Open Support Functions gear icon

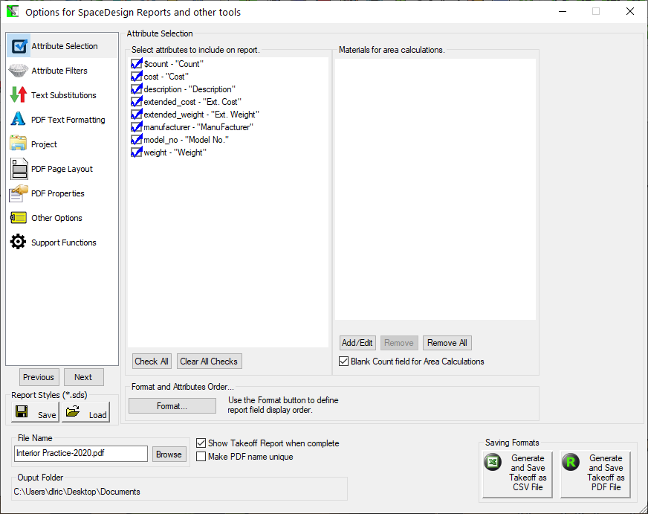pyautogui.click(x=19, y=242)
